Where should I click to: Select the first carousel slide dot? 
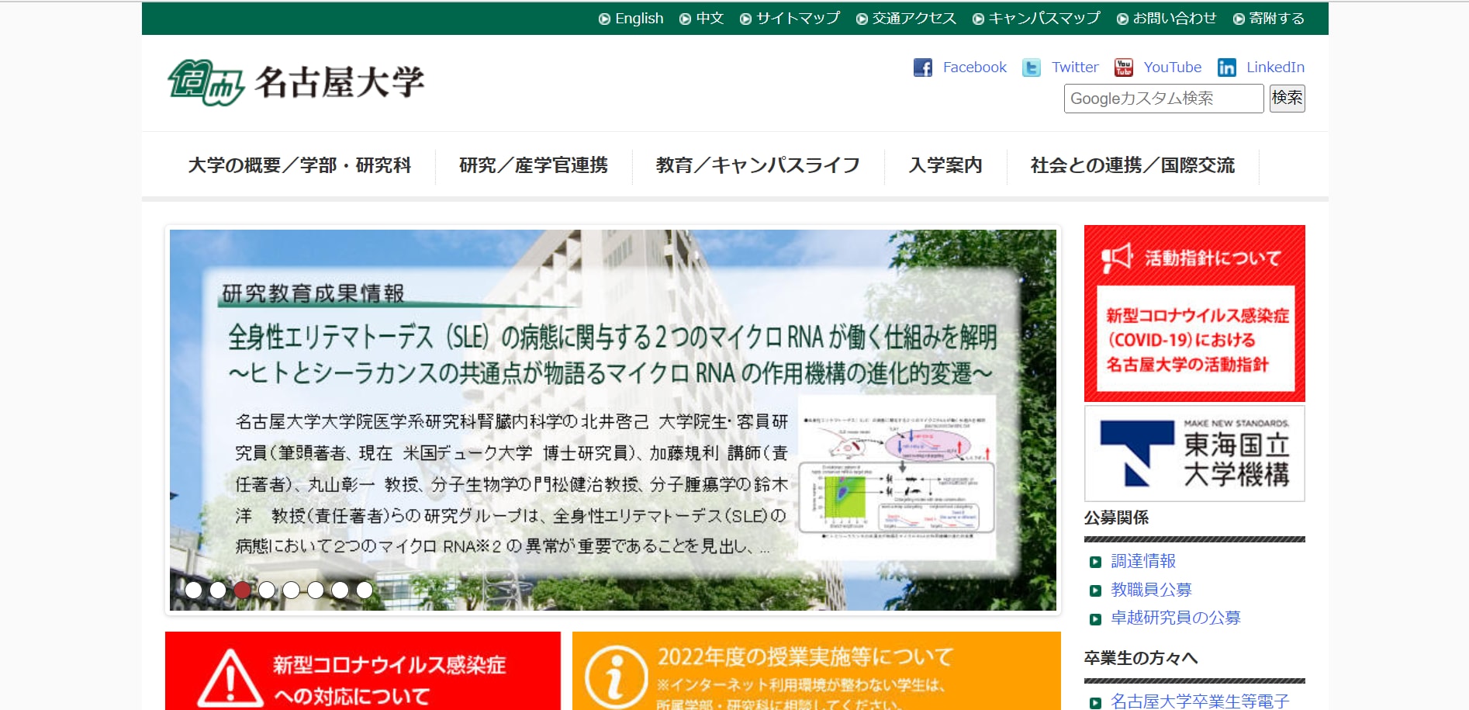194,590
